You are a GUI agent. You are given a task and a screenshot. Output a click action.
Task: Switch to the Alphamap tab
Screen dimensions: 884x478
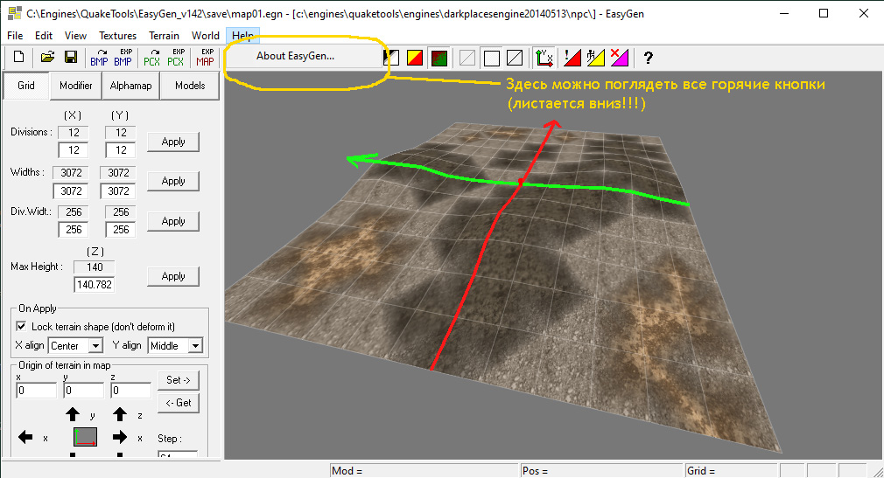coord(130,86)
